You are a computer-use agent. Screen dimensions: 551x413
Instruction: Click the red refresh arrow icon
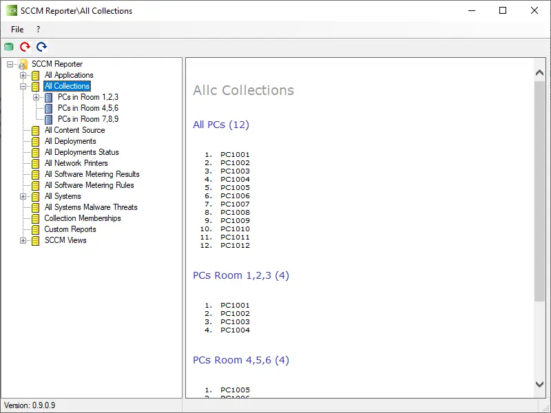coord(25,47)
